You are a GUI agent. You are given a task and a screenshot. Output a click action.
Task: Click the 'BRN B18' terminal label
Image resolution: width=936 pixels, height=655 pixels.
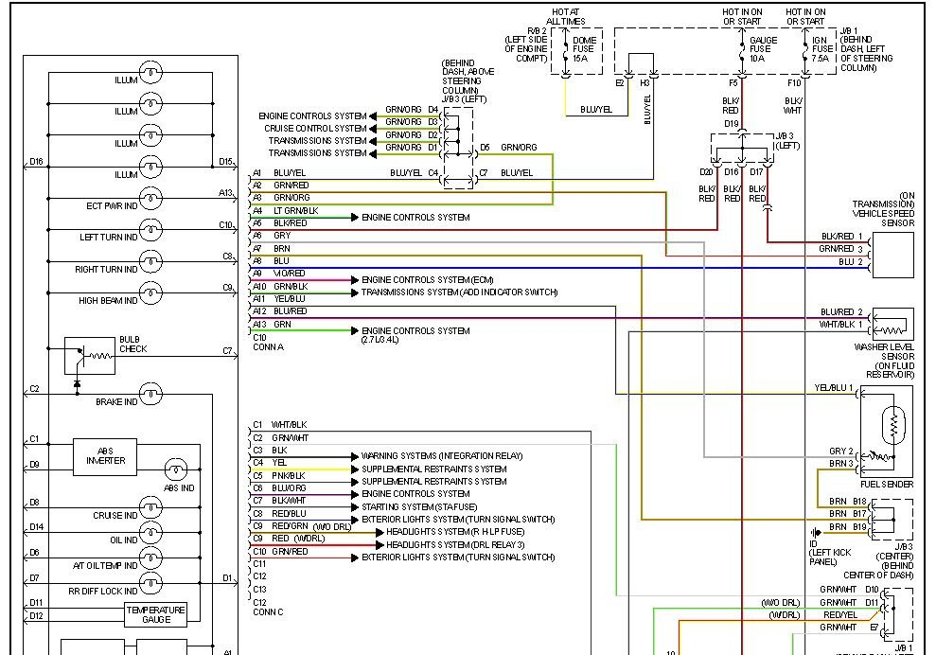(848, 502)
